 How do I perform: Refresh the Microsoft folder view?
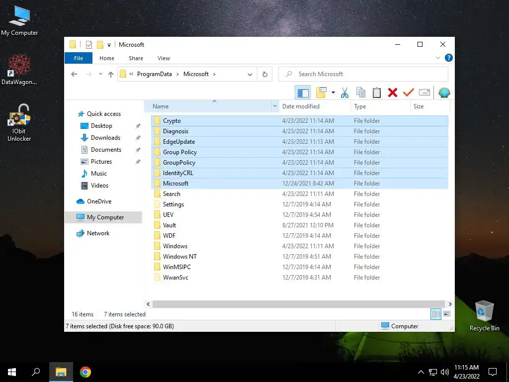[265, 75]
